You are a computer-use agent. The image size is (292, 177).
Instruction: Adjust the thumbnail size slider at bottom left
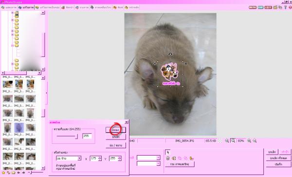[31, 173]
